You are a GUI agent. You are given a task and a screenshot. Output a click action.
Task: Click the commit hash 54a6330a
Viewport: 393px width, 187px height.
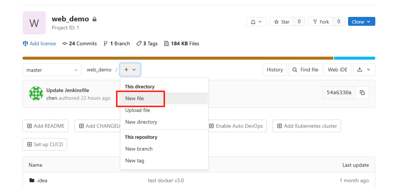[339, 93]
